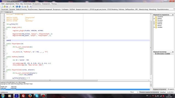Expand the Methods tree node
Screen dimensions: 175x98
point(154,24)
